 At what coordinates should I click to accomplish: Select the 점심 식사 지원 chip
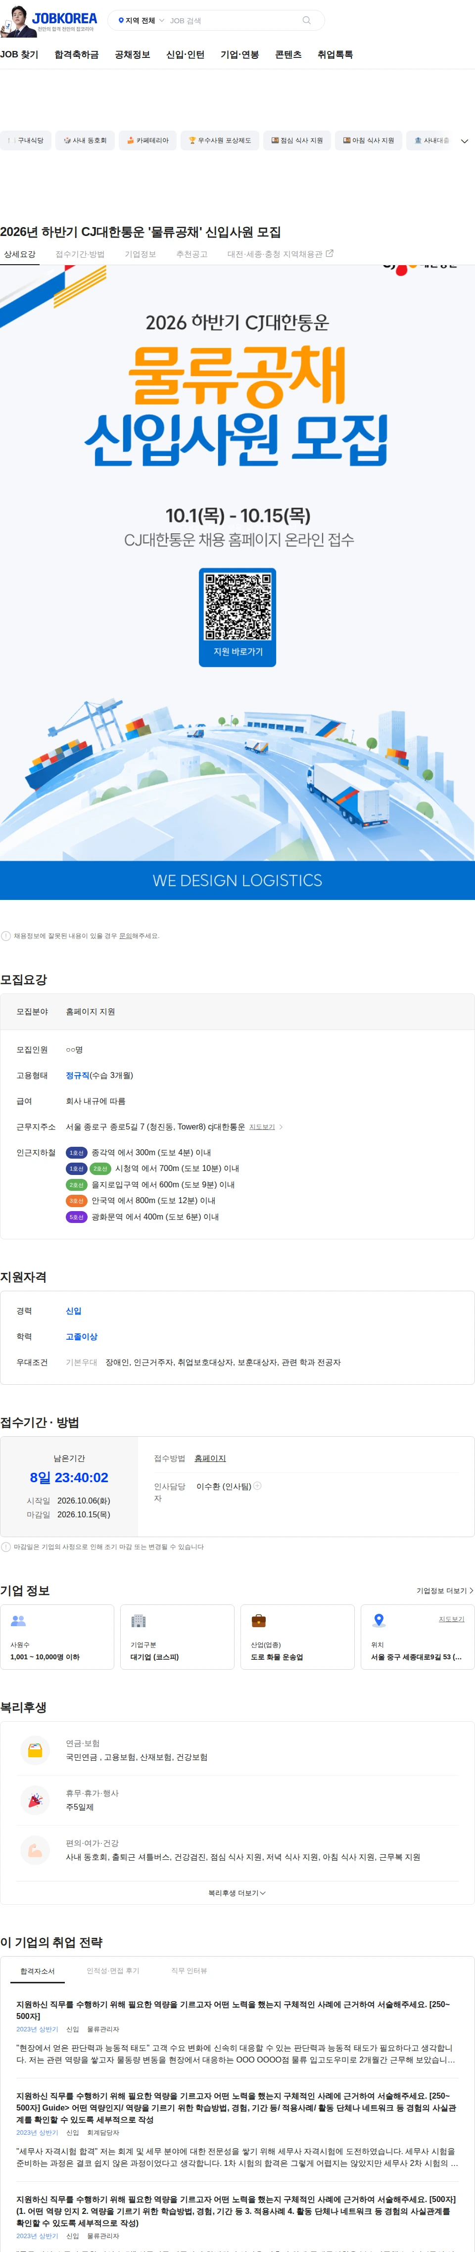tap(296, 140)
